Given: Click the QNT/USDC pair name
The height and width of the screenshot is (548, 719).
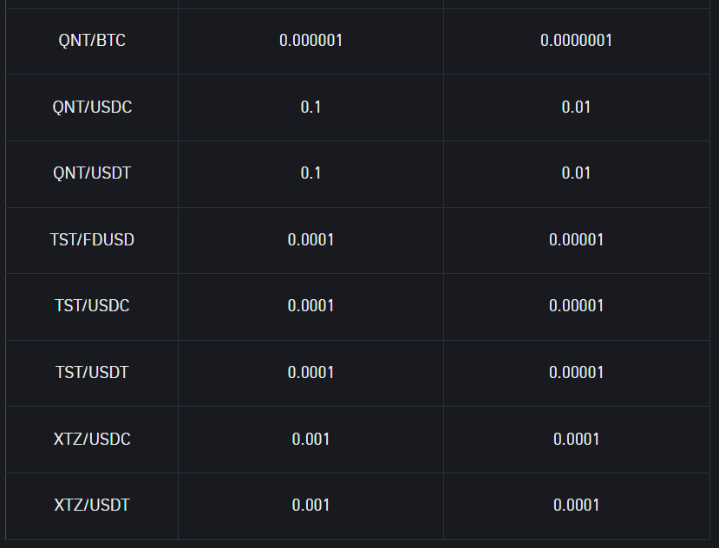Looking at the screenshot, I should coord(92,108).
